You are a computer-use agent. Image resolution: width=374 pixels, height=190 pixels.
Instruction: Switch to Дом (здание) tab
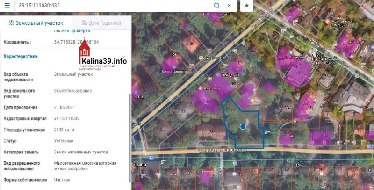click(x=101, y=23)
